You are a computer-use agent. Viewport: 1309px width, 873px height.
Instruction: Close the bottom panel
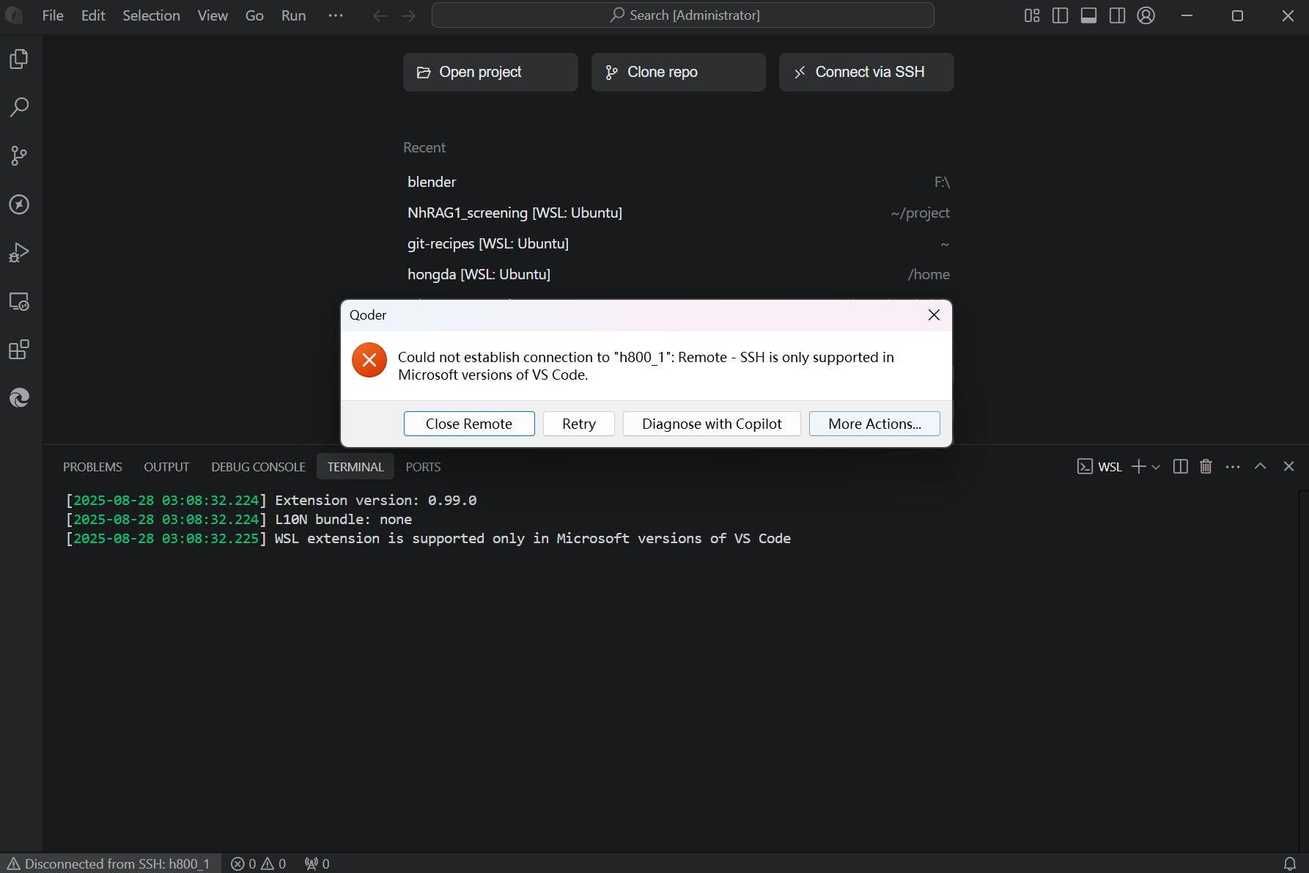tap(1288, 466)
